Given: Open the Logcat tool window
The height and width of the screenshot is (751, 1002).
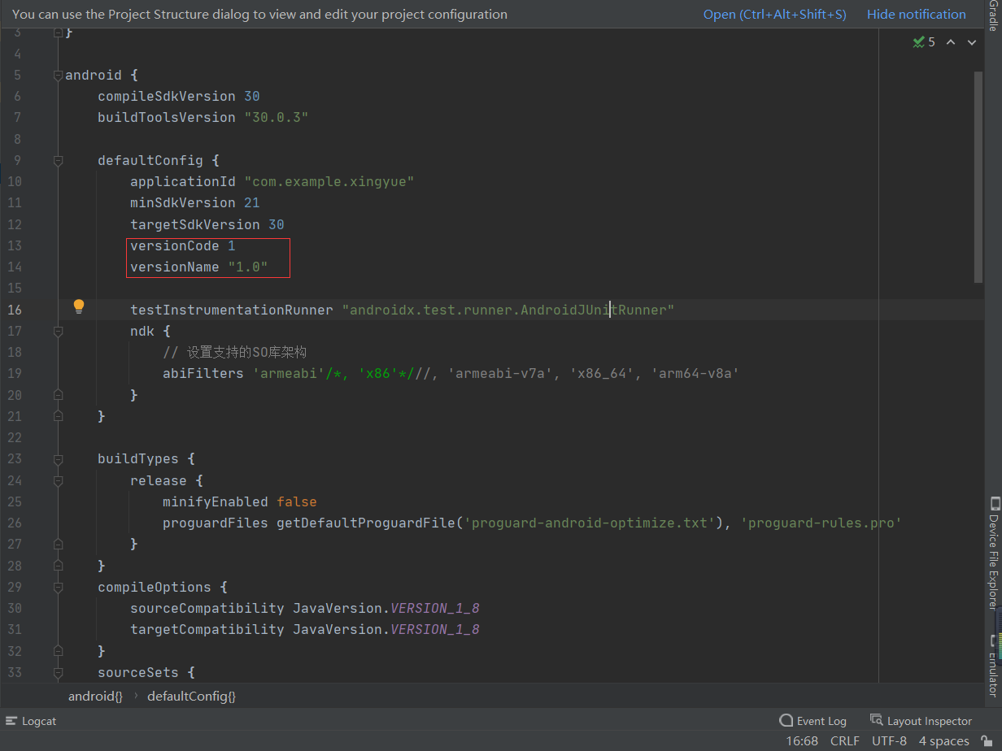Looking at the screenshot, I should [x=31, y=721].
